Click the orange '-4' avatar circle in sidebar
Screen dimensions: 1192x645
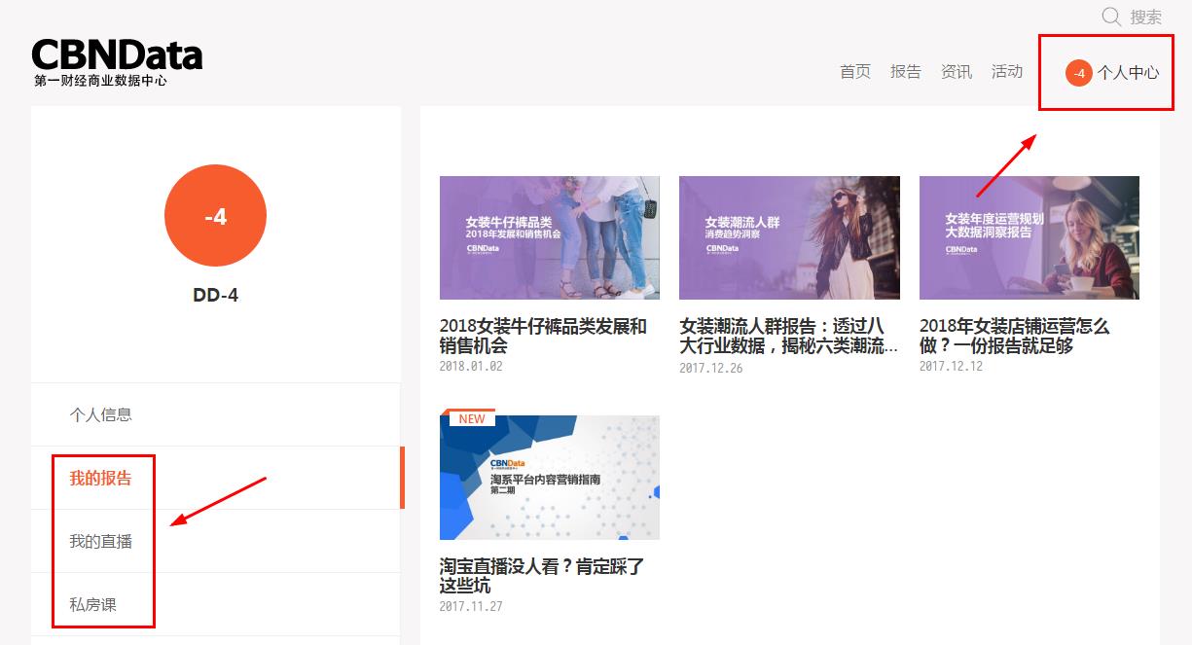215,215
